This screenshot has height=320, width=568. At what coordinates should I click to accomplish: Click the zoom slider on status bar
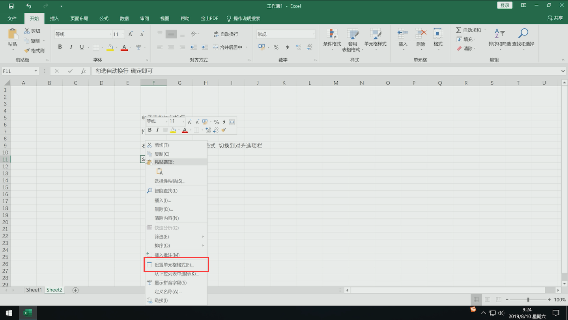pos(528,300)
